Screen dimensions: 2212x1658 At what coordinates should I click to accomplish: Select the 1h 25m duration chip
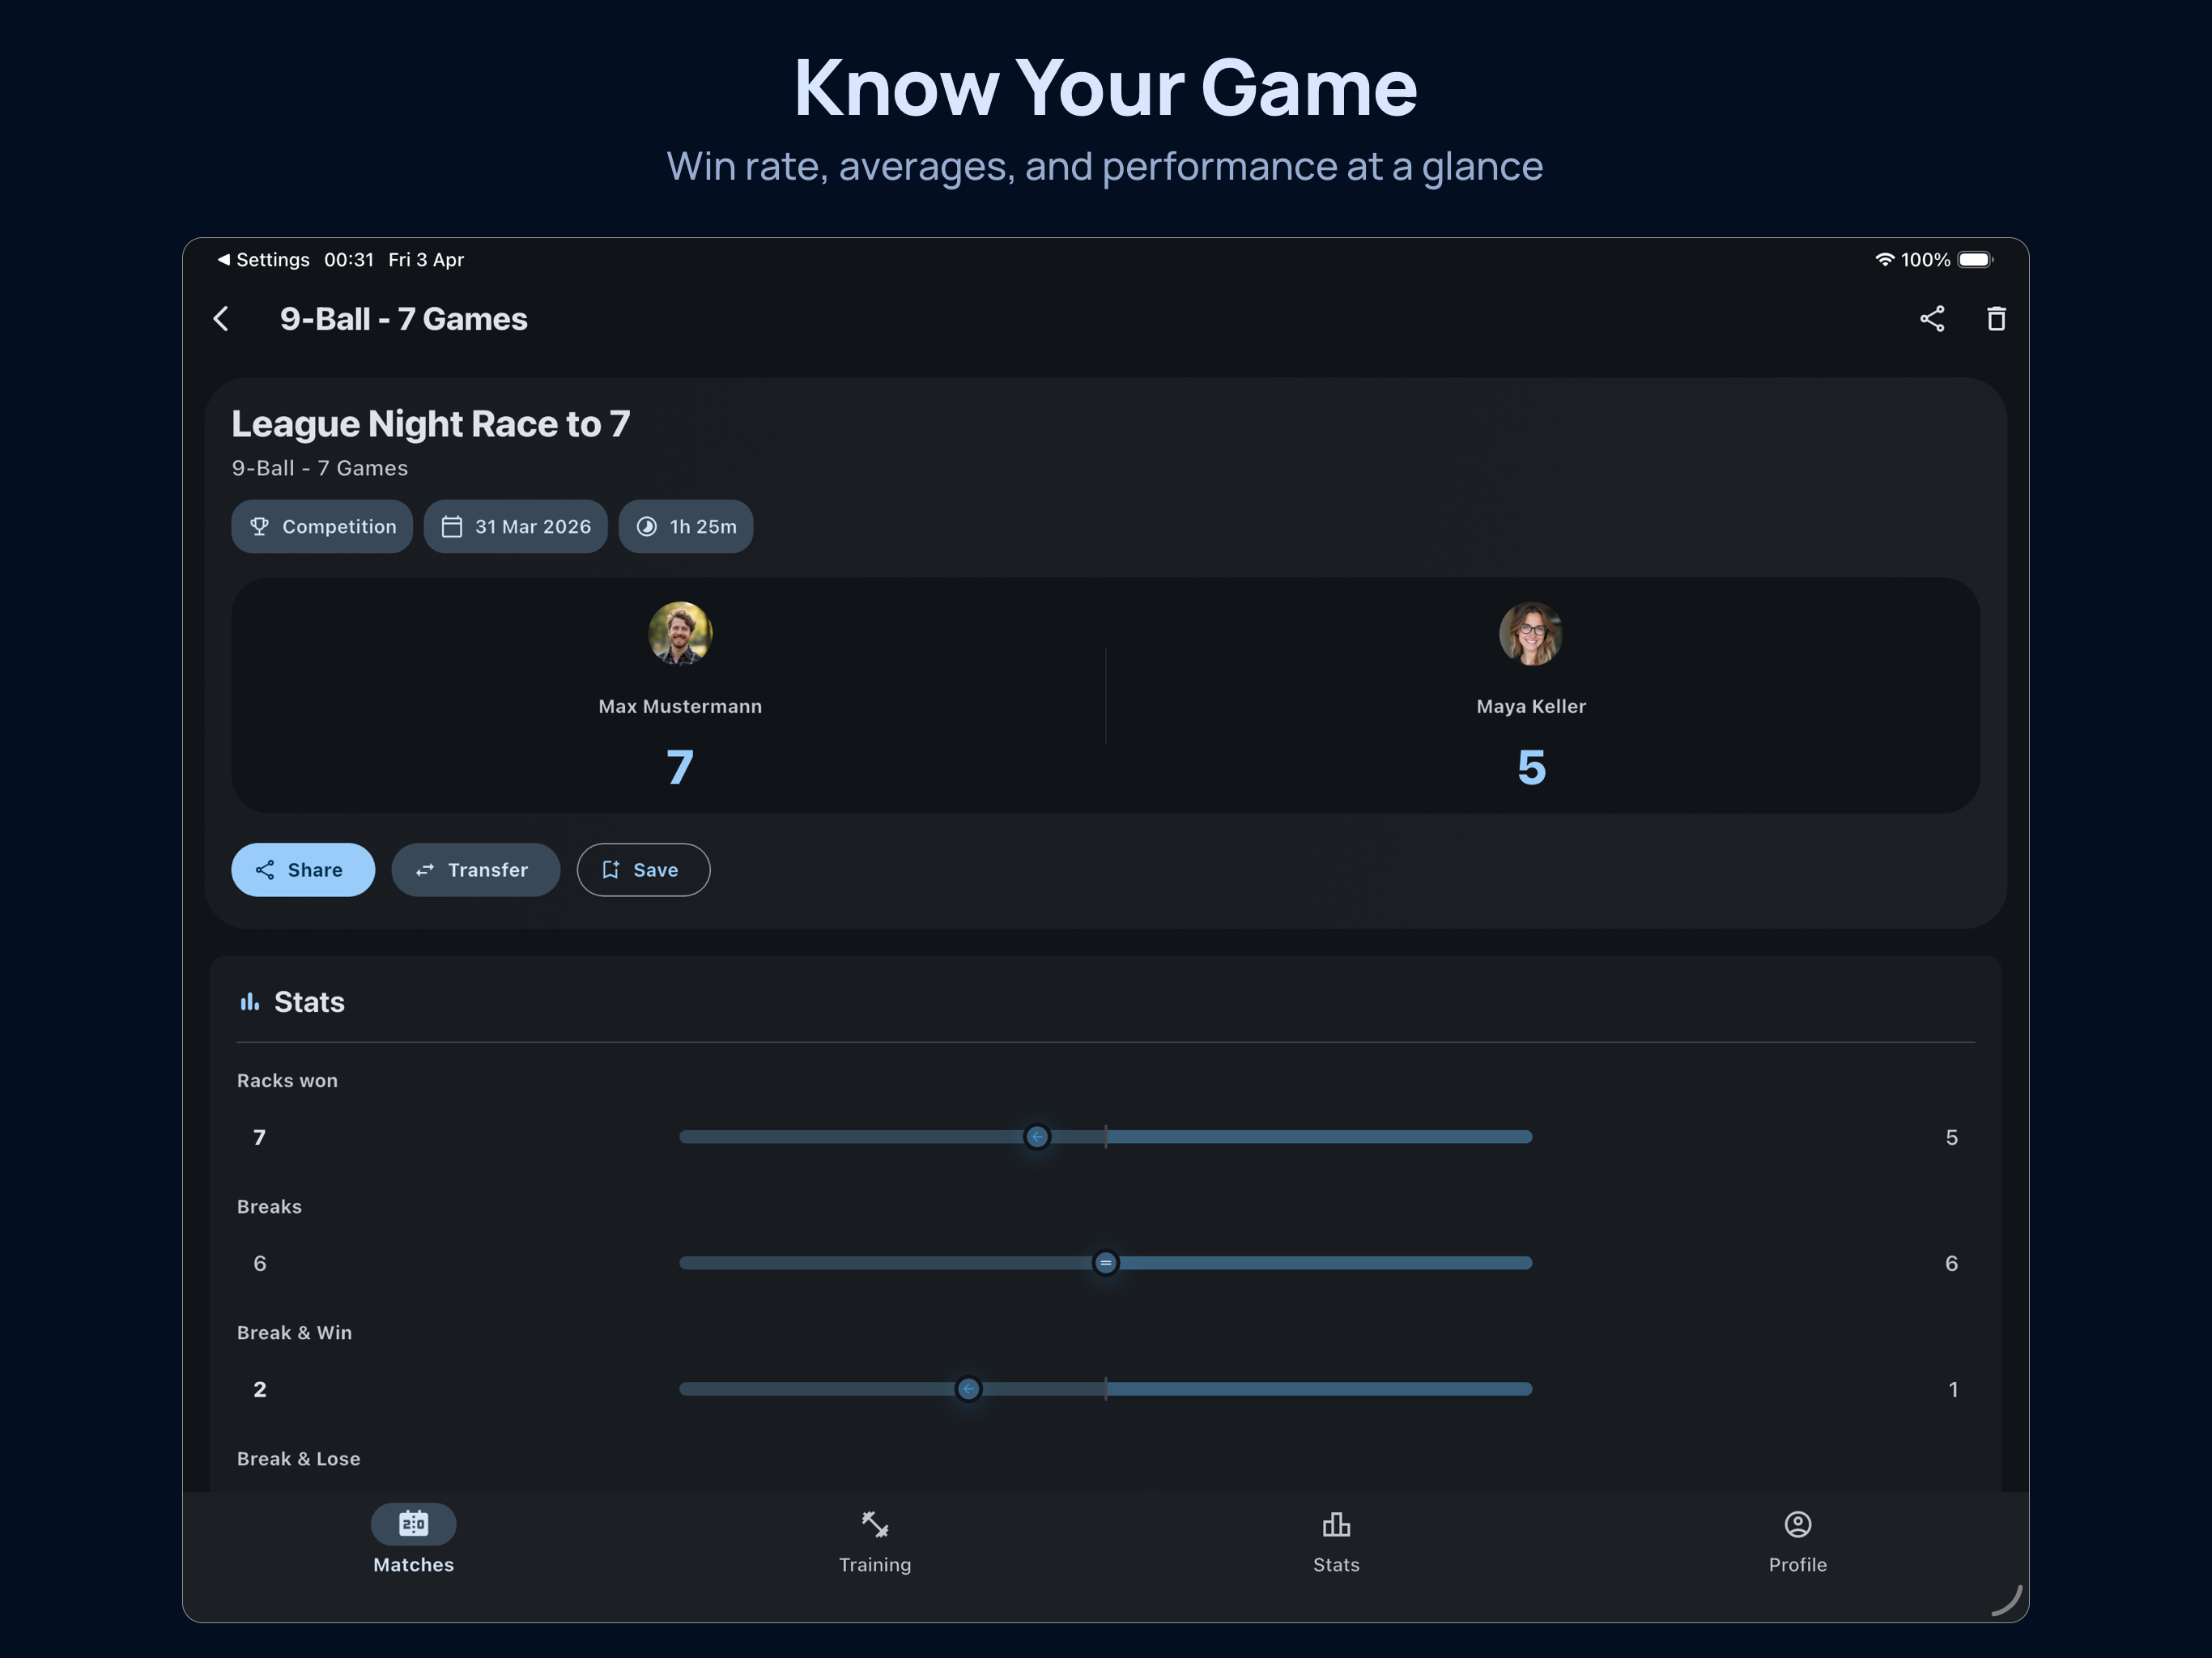point(685,527)
